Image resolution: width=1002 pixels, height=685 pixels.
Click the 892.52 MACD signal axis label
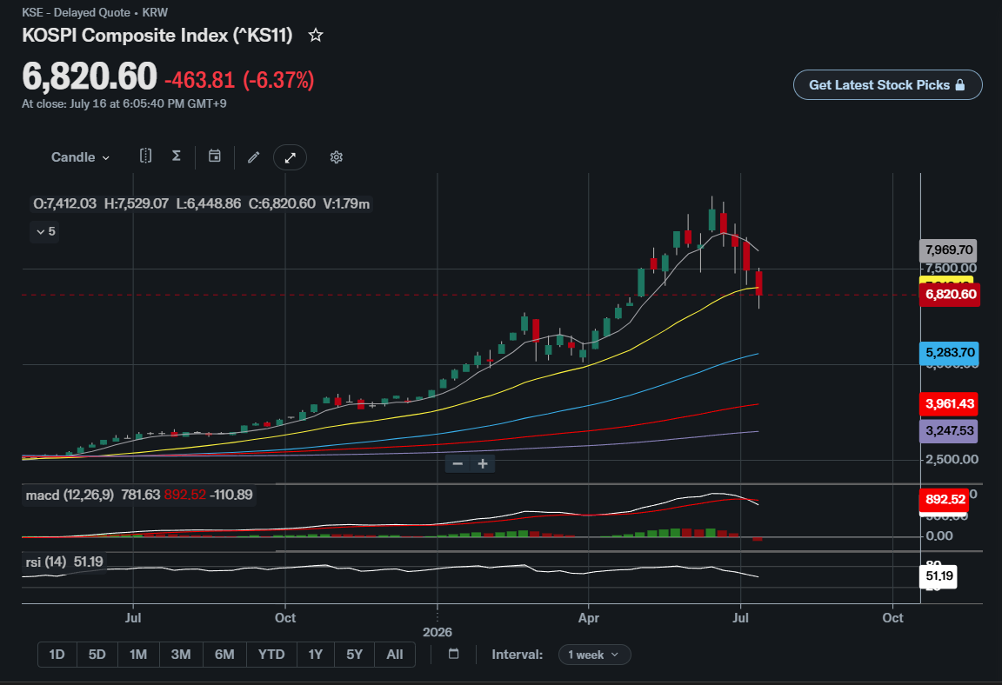(945, 499)
